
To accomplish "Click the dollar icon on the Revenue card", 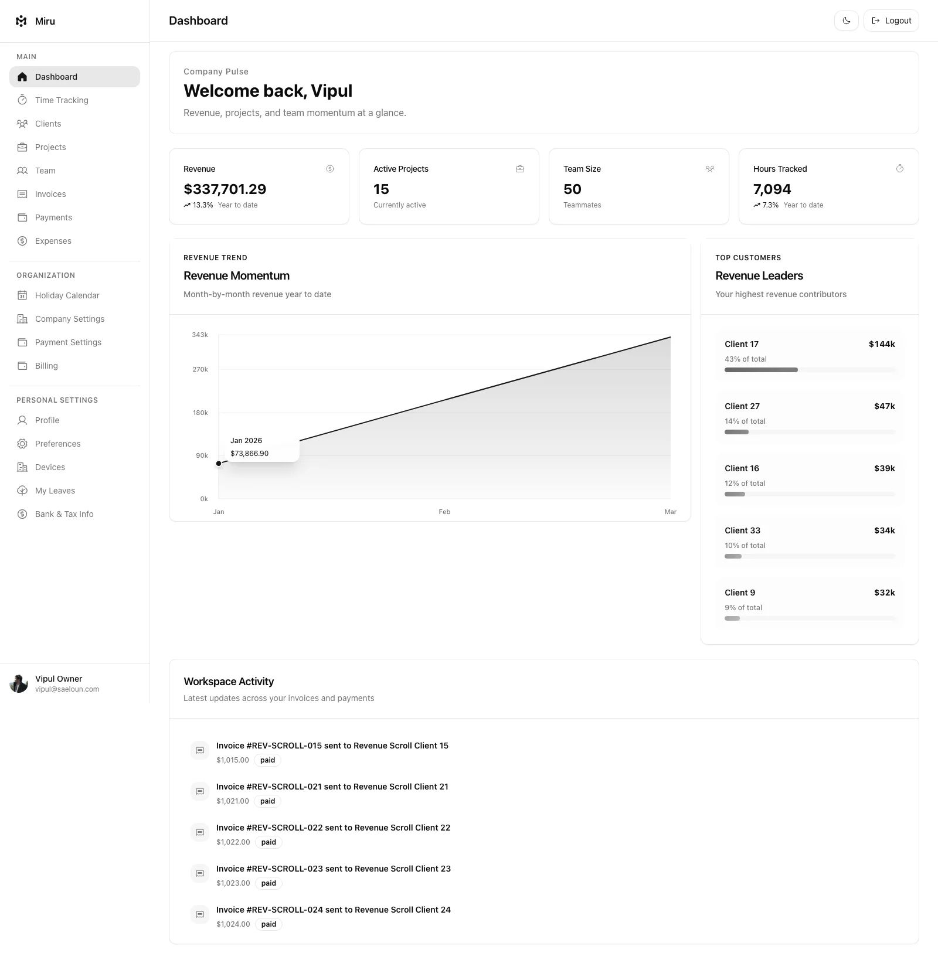I will point(330,169).
